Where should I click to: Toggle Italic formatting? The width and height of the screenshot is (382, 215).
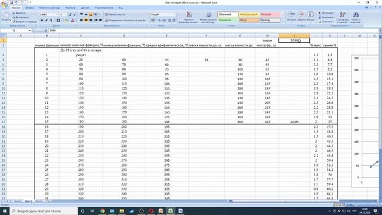47,20
